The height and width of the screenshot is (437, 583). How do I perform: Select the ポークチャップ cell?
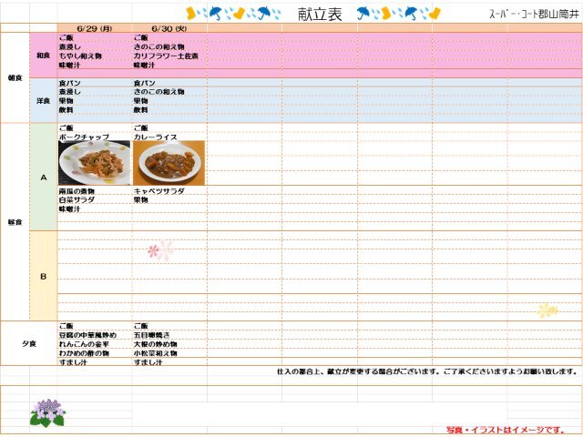pos(84,137)
